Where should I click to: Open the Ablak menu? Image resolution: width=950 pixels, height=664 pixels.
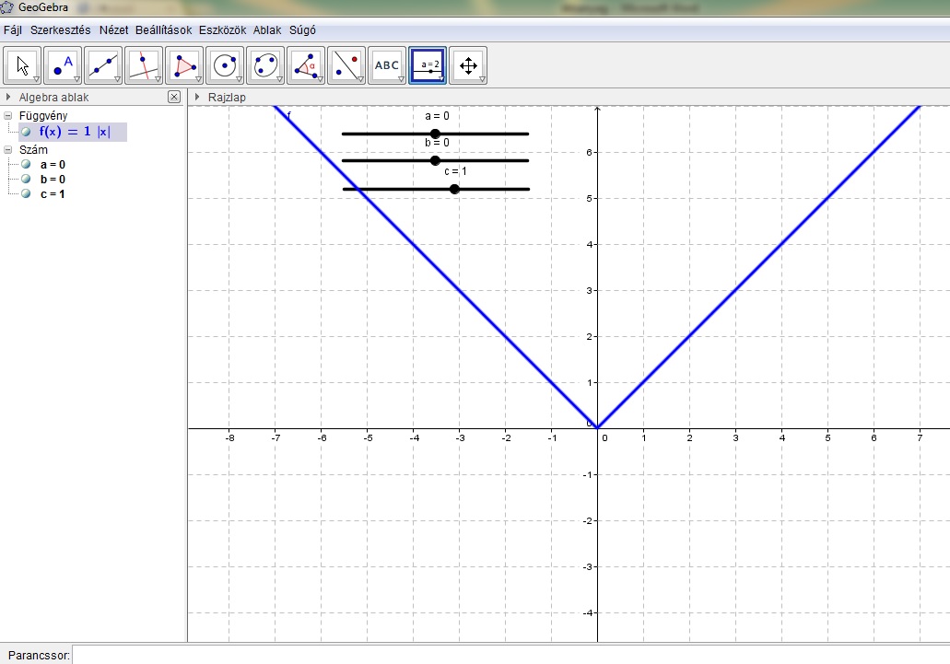(267, 30)
